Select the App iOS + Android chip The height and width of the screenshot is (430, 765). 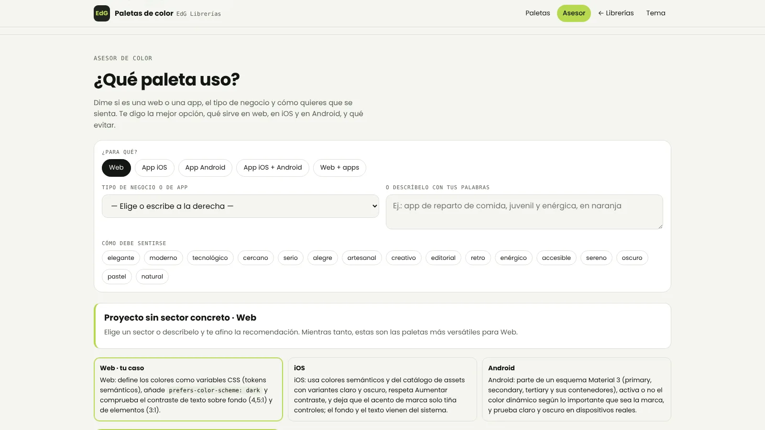point(273,168)
